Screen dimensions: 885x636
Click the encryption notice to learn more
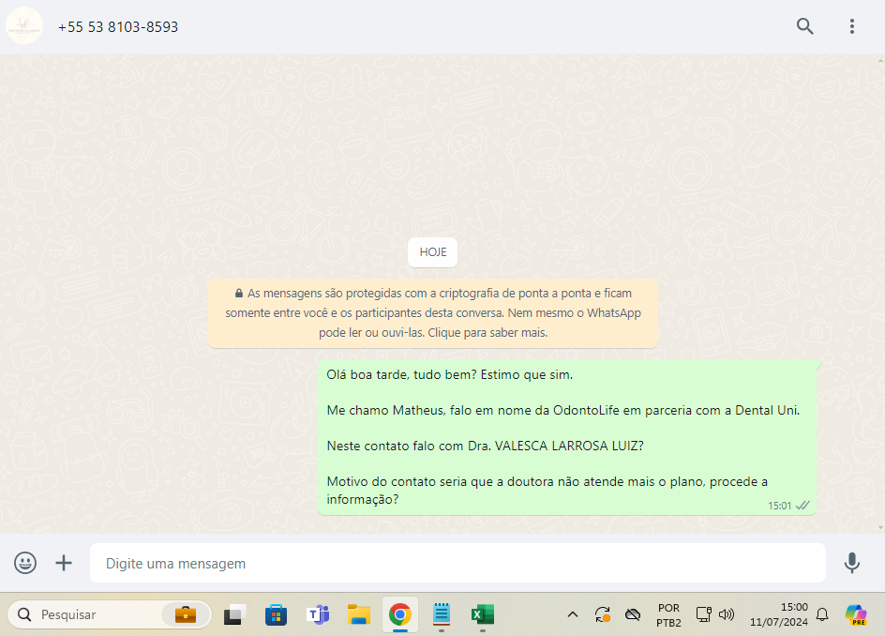[433, 313]
